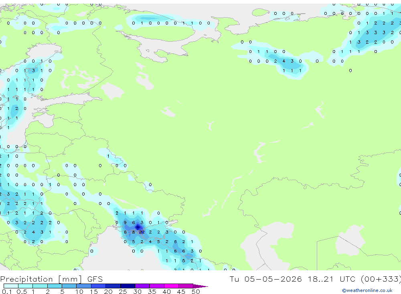
Task: Click the legend label "50"
Action: point(196,292)
